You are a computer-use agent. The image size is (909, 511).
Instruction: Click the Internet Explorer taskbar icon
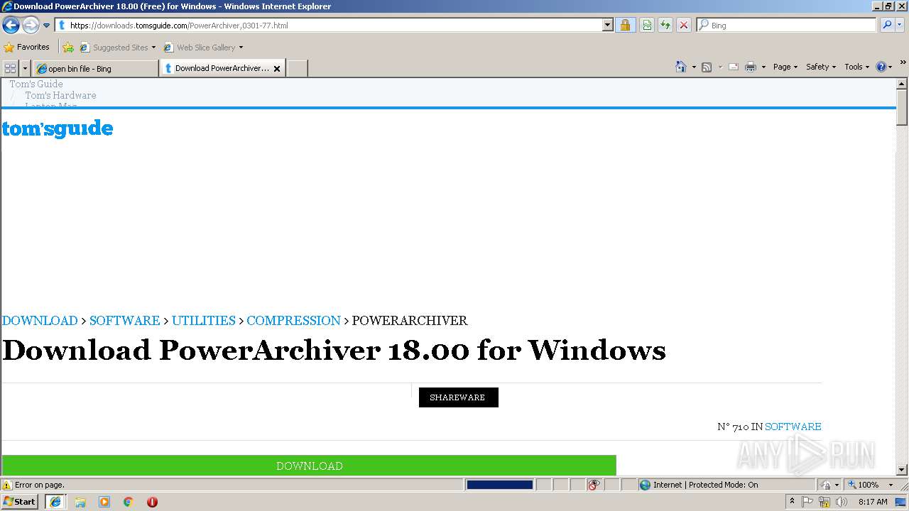[55, 502]
